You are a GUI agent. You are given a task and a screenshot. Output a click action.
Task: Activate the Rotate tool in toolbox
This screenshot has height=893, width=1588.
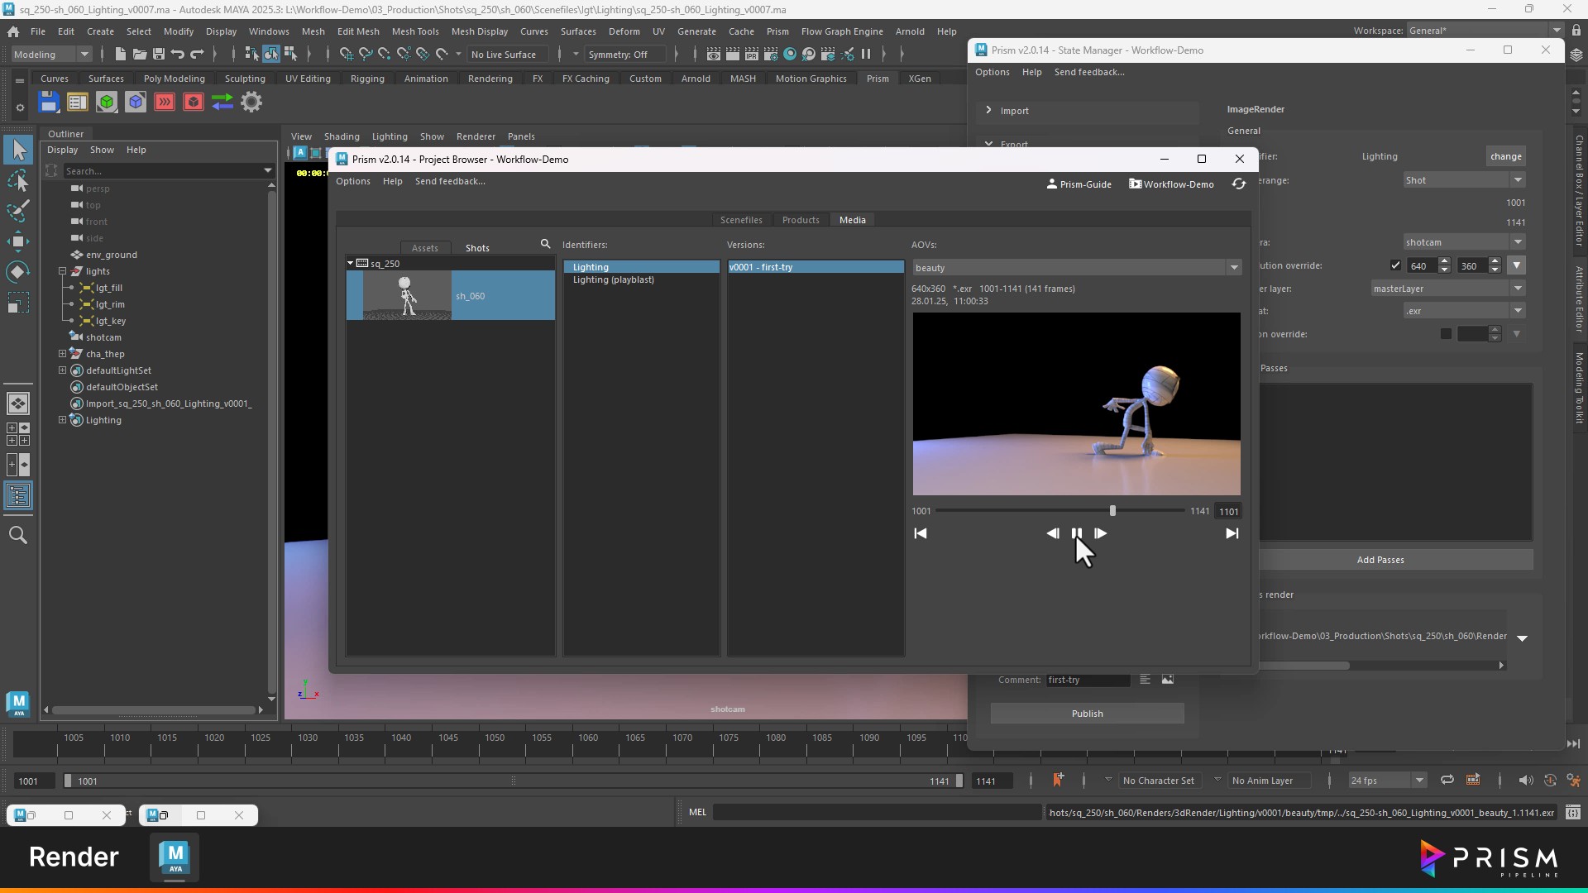(x=18, y=272)
